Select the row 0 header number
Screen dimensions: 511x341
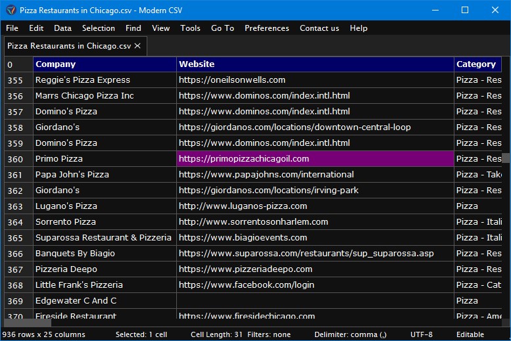coord(18,64)
